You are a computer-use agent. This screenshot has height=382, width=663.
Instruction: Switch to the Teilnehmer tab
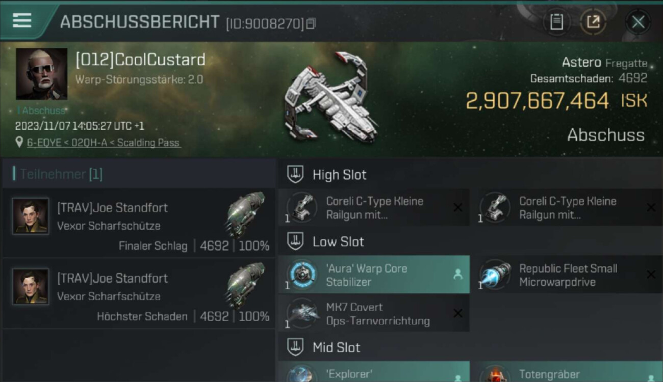[x=61, y=174]
